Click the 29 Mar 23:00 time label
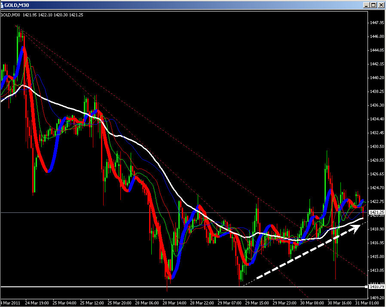386x307 pixels. pos(285,303)
